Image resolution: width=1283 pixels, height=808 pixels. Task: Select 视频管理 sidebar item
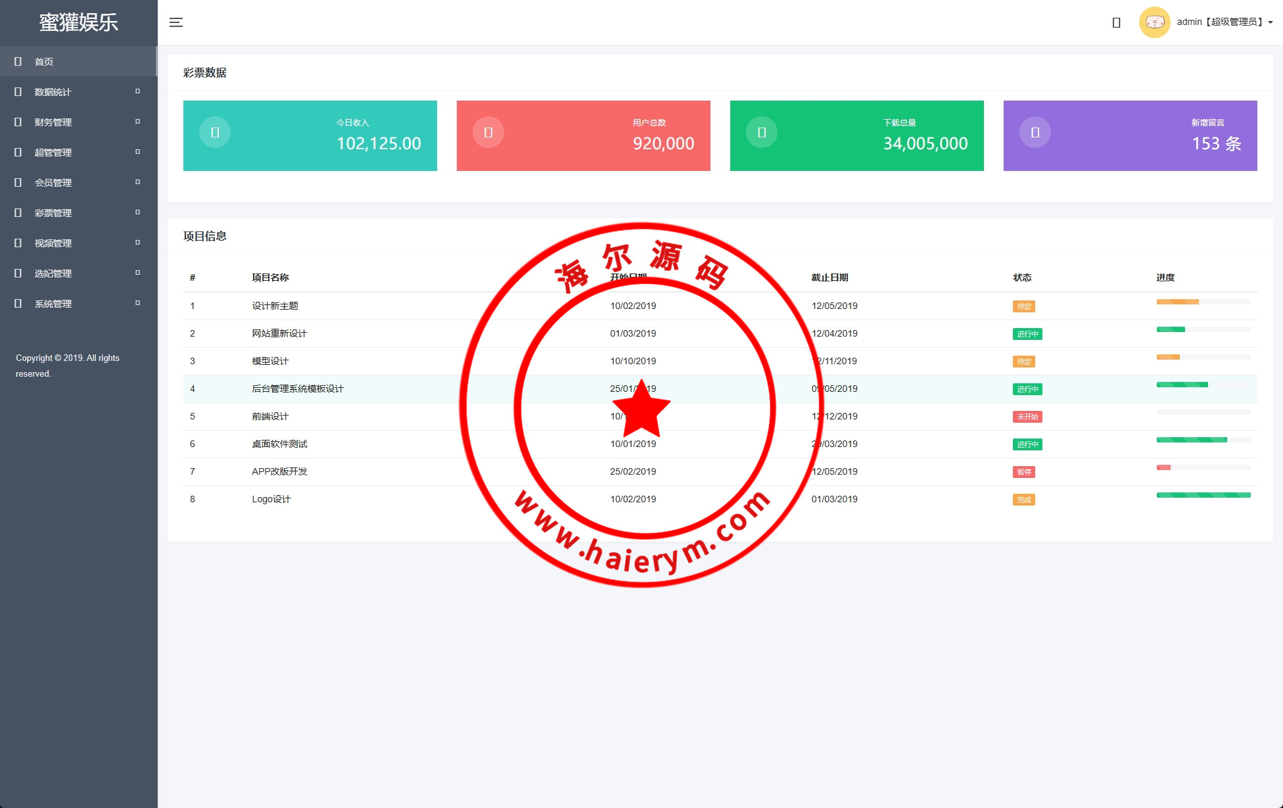(53, 243)
